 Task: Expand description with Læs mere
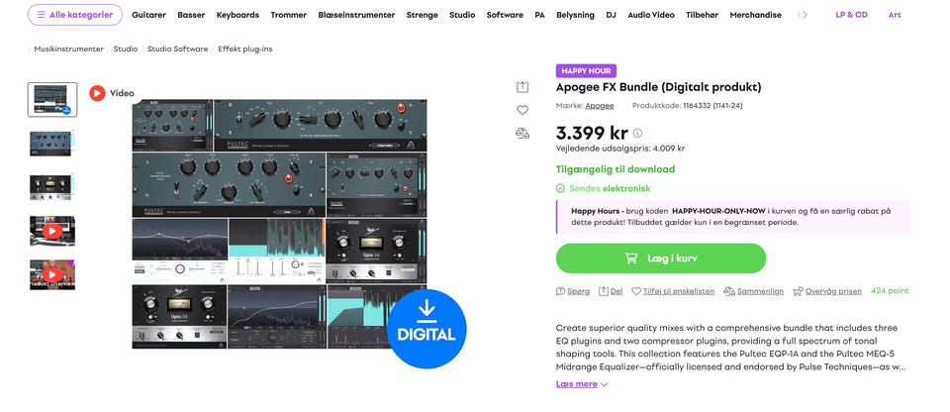click(x=582, y=384)
